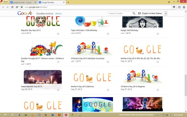This screenshot has width=187, height=117.
Task: Open the downloads icon in the toolbar
Action: coord(179,7)
